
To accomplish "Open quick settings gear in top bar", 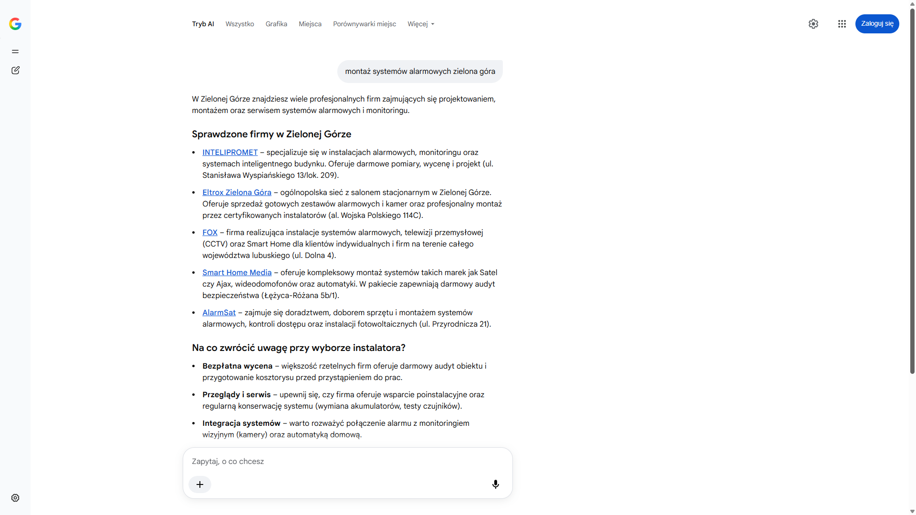I will tap(813, 24).
